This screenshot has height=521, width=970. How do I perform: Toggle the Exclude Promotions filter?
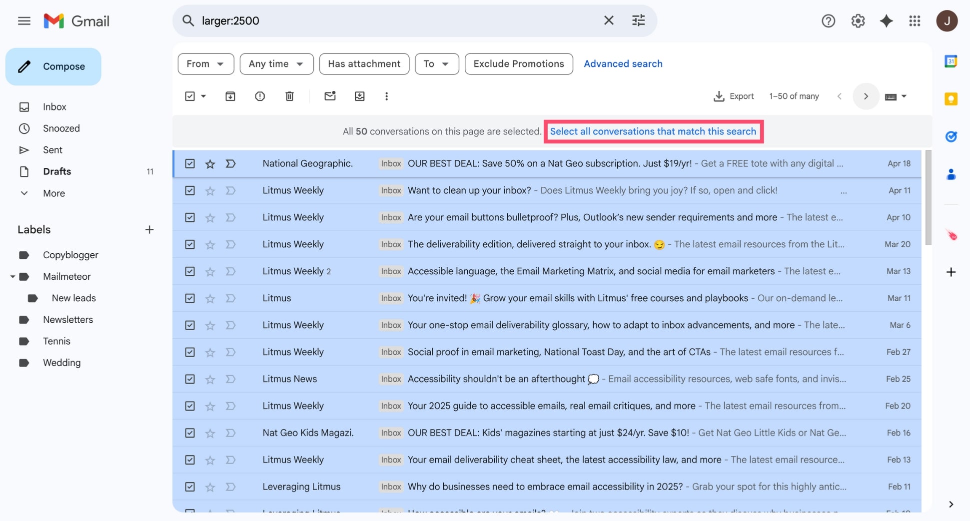click(x=518, y=64)
